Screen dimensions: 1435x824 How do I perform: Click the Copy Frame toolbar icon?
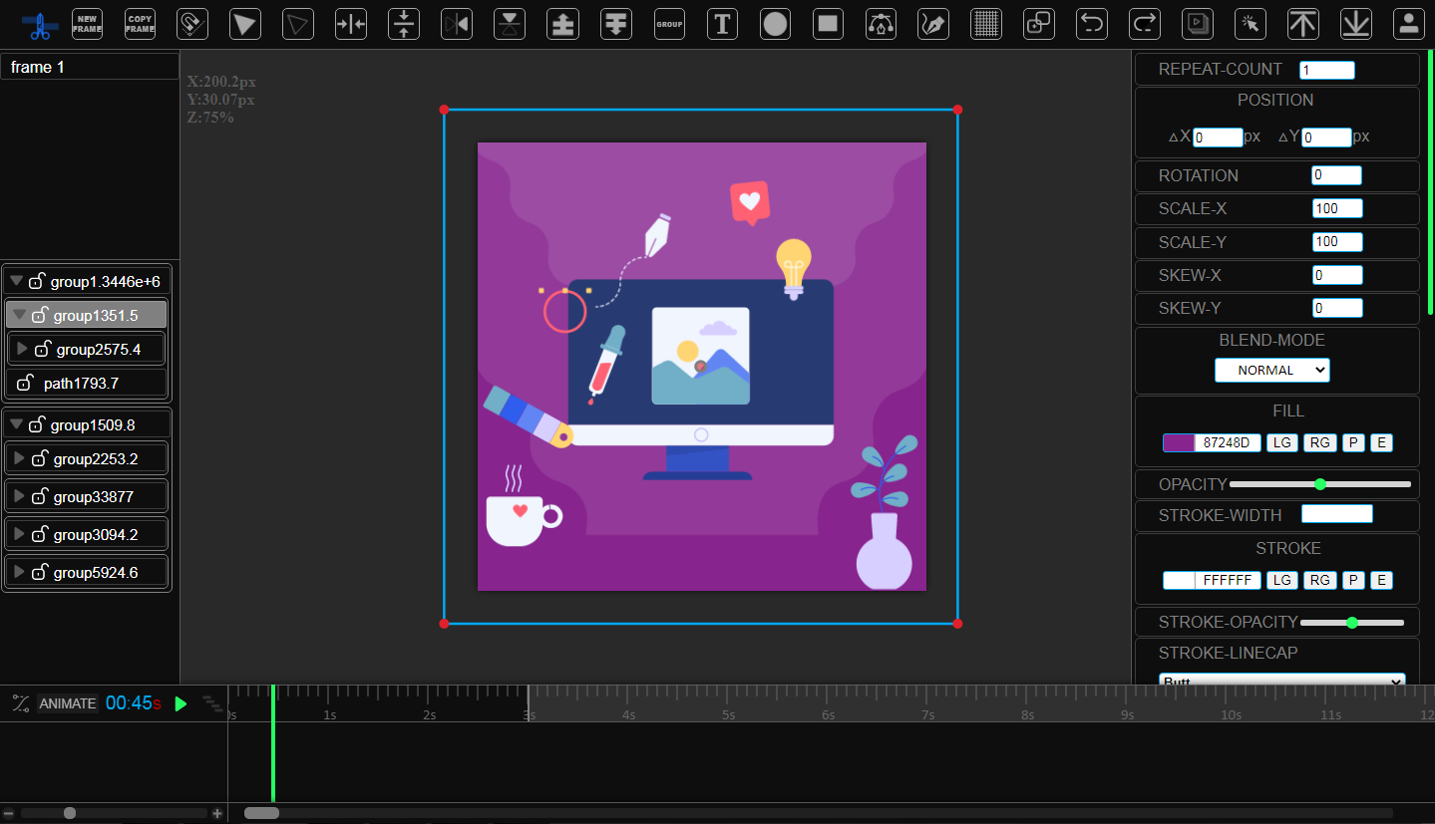(140, 24)
